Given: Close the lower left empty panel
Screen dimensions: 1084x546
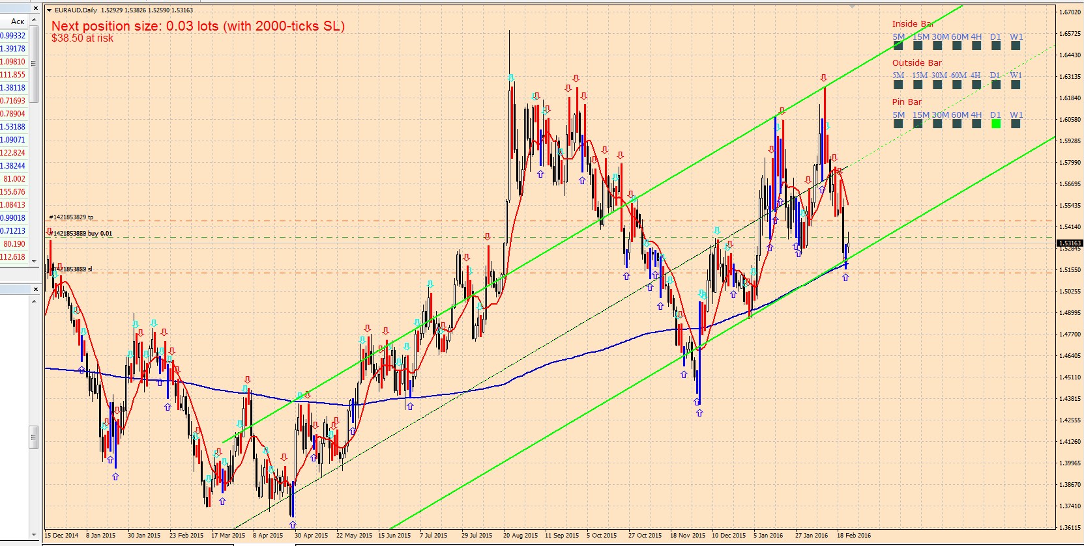Looking at the screenshot, I should point(35,289).
